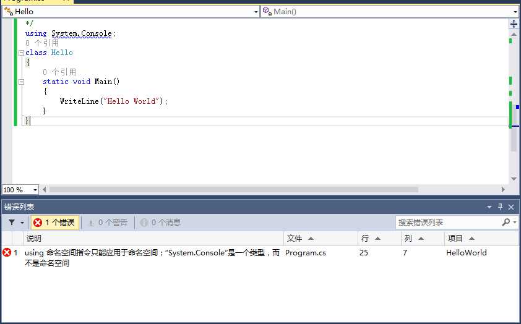Image resolution: width=521 pixels, height=324 pixels.
Task: Click the WriteLine call in code
Action: tap(79, 101)
